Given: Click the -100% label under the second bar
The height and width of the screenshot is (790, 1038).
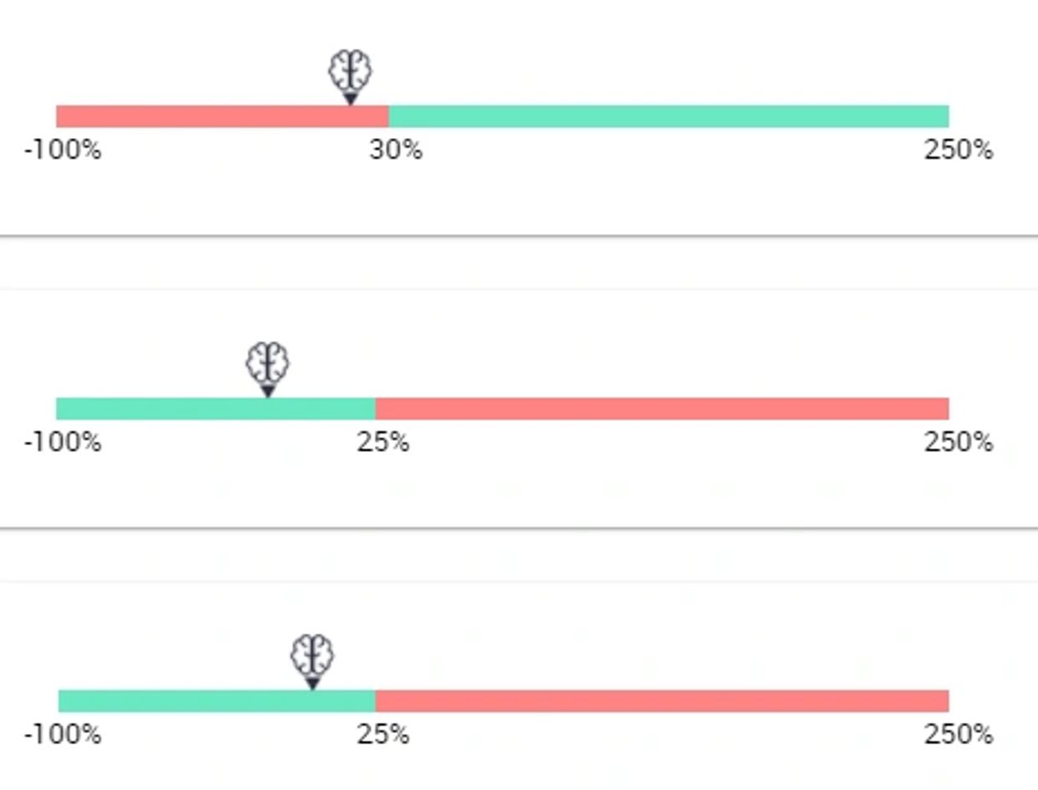Looking at the screenshot, I should pos(63,442).
